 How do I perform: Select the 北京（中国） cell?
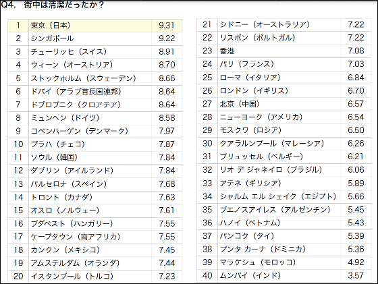click(279, 104)
